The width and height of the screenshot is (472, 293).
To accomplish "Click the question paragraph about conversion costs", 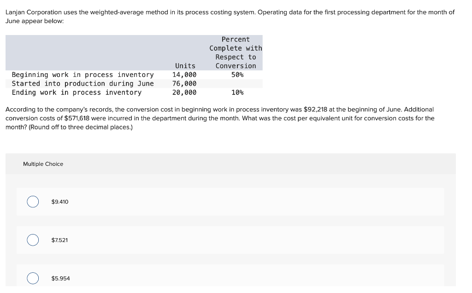I will (x=221, y=118).
